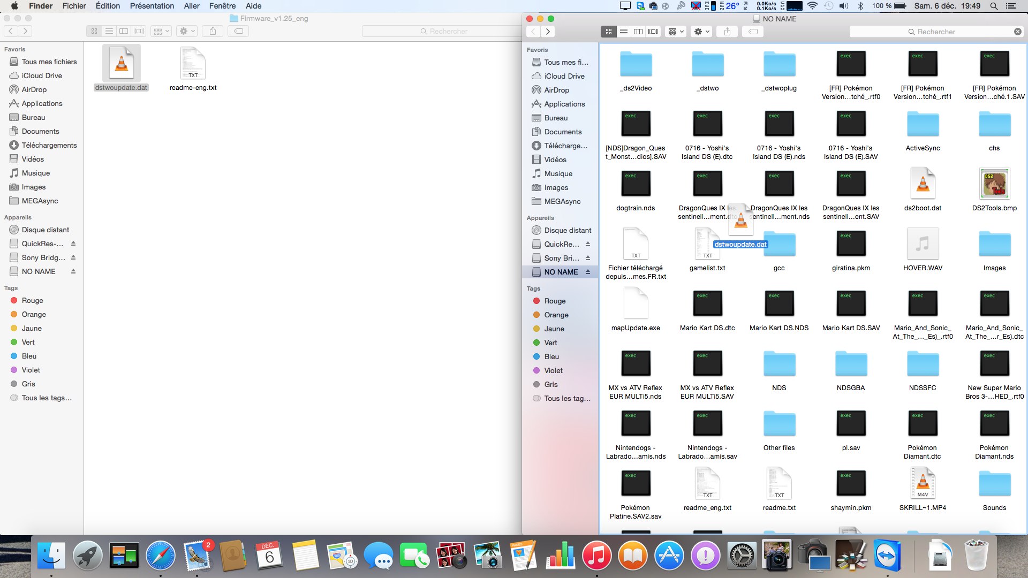Select readme-eng.txt in Firmware window

[x=193, y=69]
